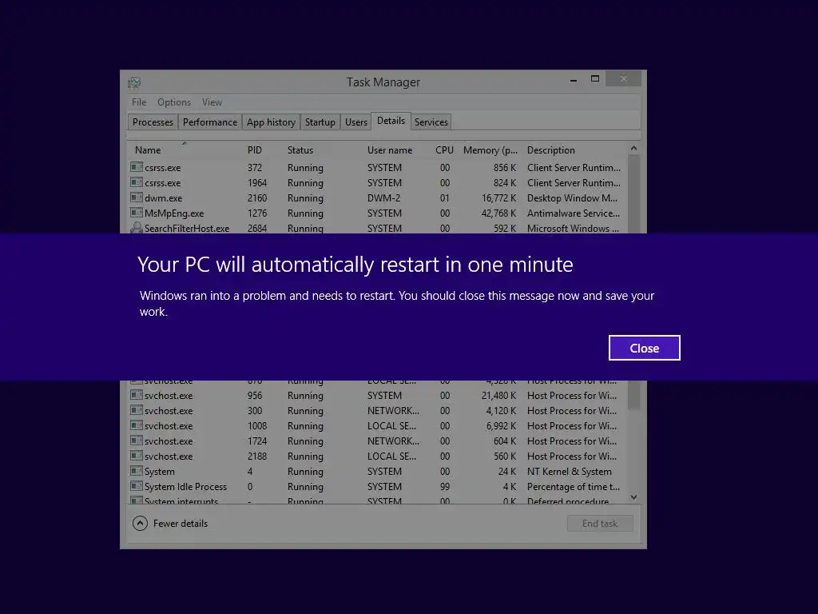This screenshot has width=818, height=614.
Task: Switch to the Startup tab
Action: [x=320, y=122]
